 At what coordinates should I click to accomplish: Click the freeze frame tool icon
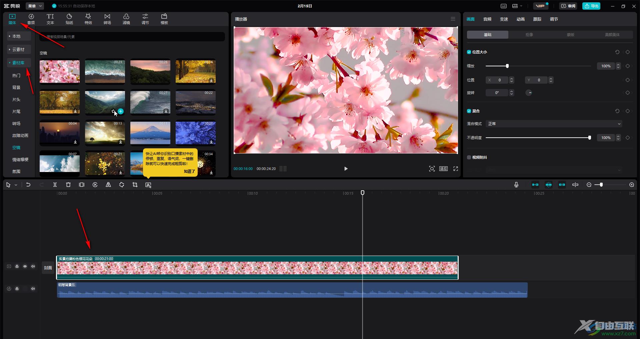pyautogui.click(x=82, y=185)
